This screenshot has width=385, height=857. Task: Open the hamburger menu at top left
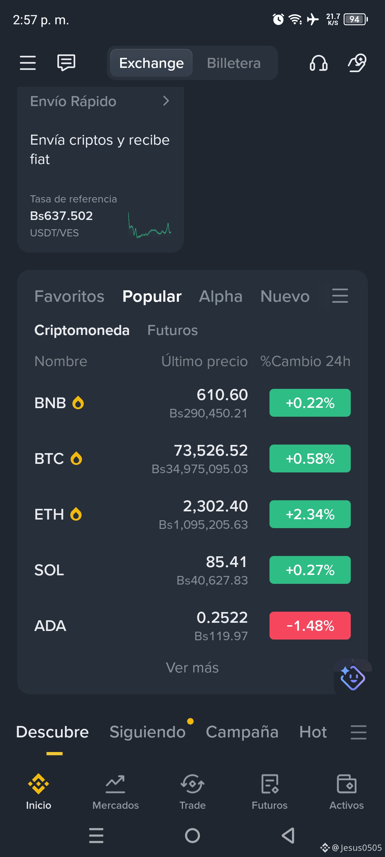coord(28,63)
